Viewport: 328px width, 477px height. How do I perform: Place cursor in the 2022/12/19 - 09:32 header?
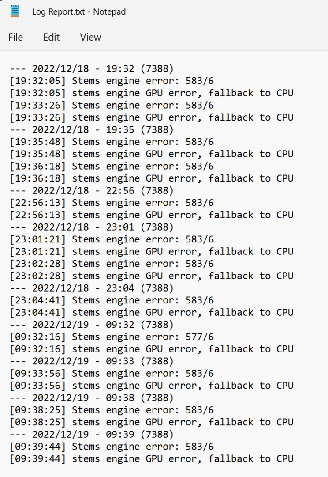point(92,325)
